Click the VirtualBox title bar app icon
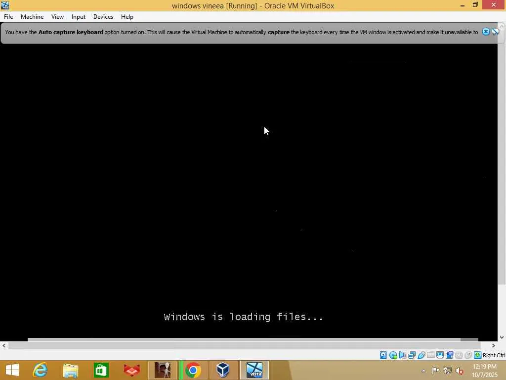 click(5, 5)
